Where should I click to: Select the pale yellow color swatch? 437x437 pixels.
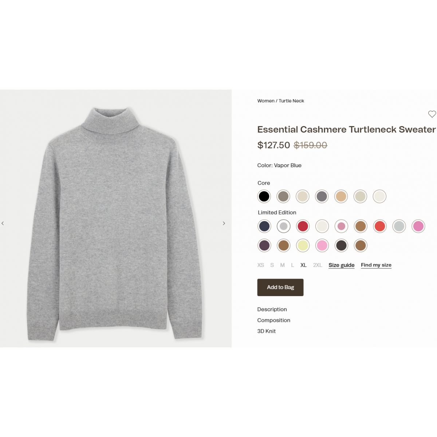click(x=303, y=245)
